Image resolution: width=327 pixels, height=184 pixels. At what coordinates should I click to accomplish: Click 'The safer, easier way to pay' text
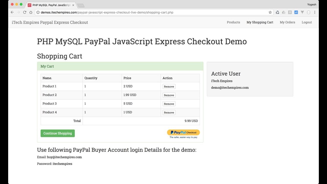183,137
